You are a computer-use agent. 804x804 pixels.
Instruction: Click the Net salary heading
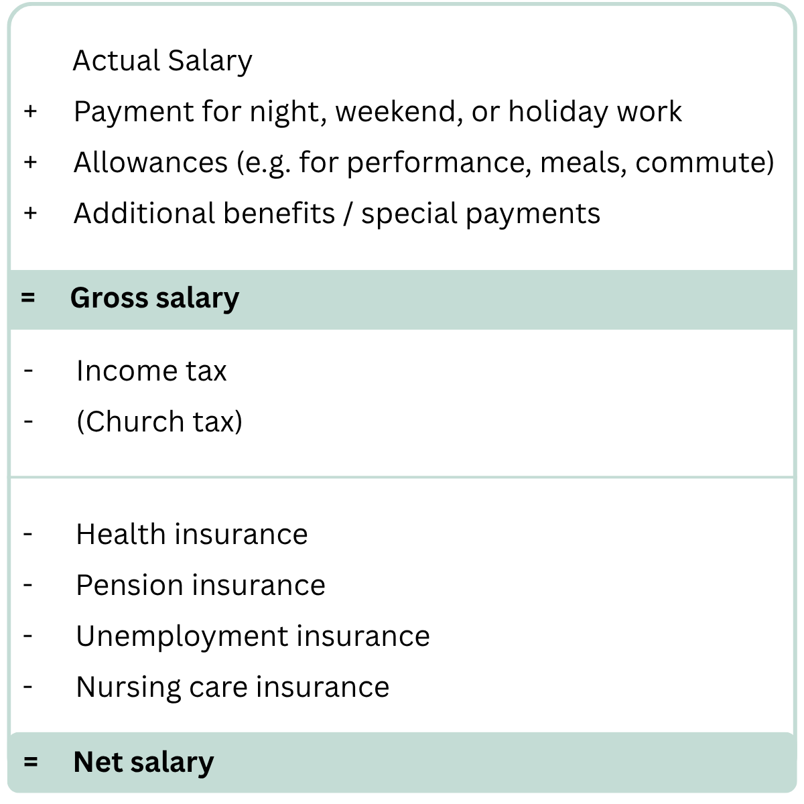tap(143, 762)
